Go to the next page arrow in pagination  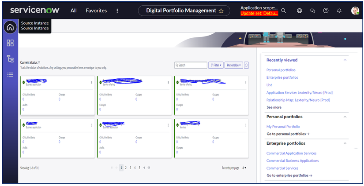tap(144, 168)
